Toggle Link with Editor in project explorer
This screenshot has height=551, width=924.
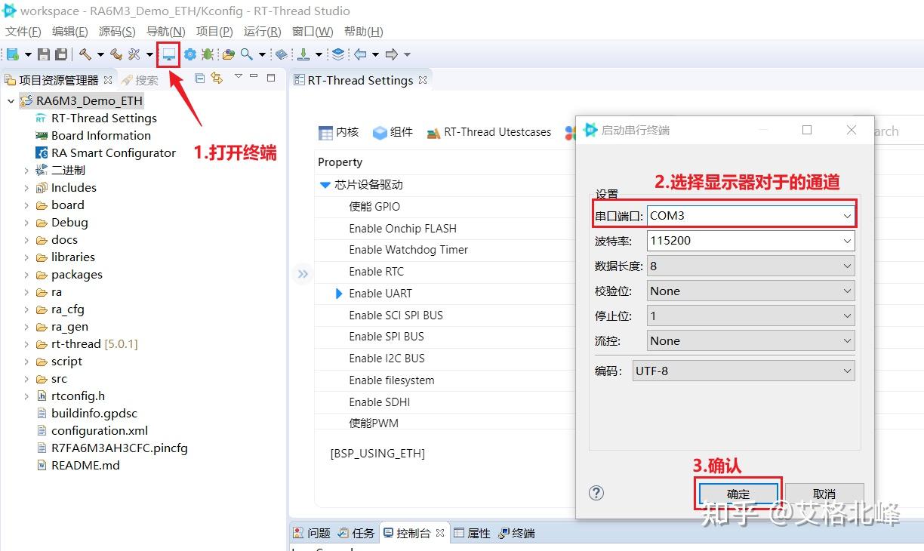(x=217, y=78)
